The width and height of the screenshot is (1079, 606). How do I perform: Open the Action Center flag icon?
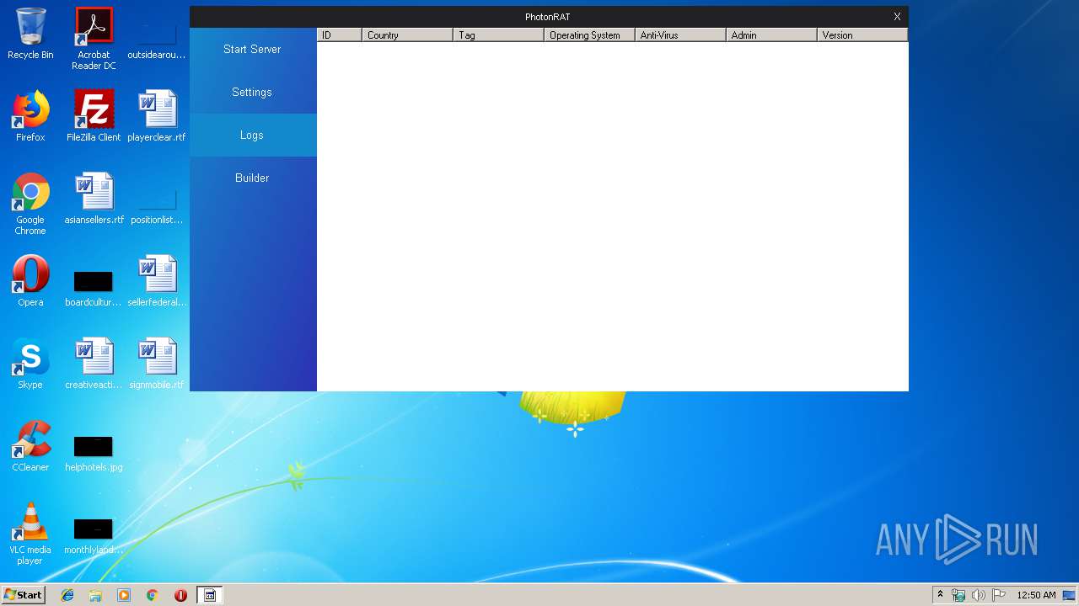click(999, 595)
